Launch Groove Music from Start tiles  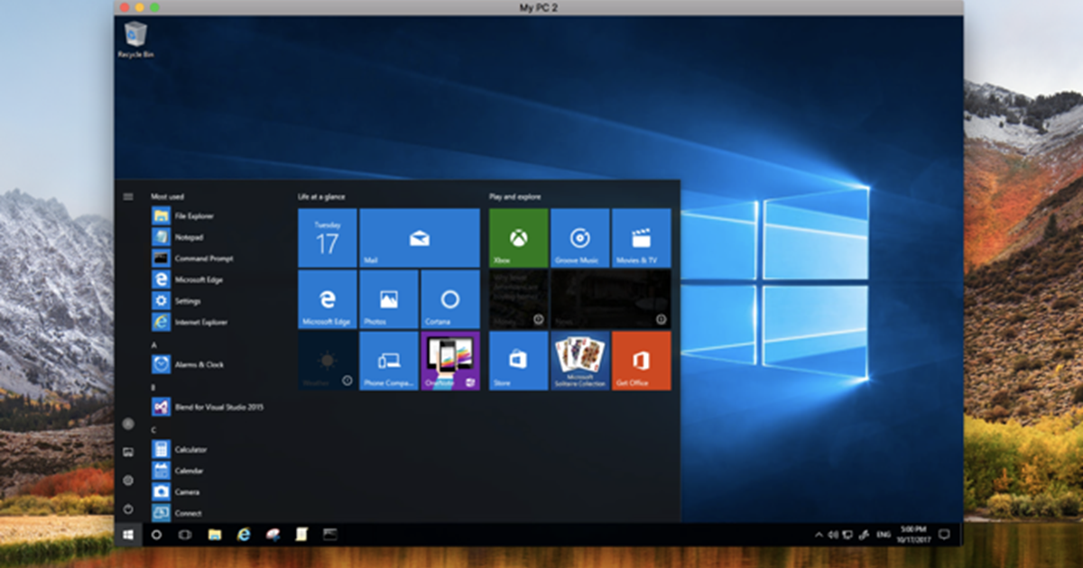pyautogui.click(x=579, y=238)
